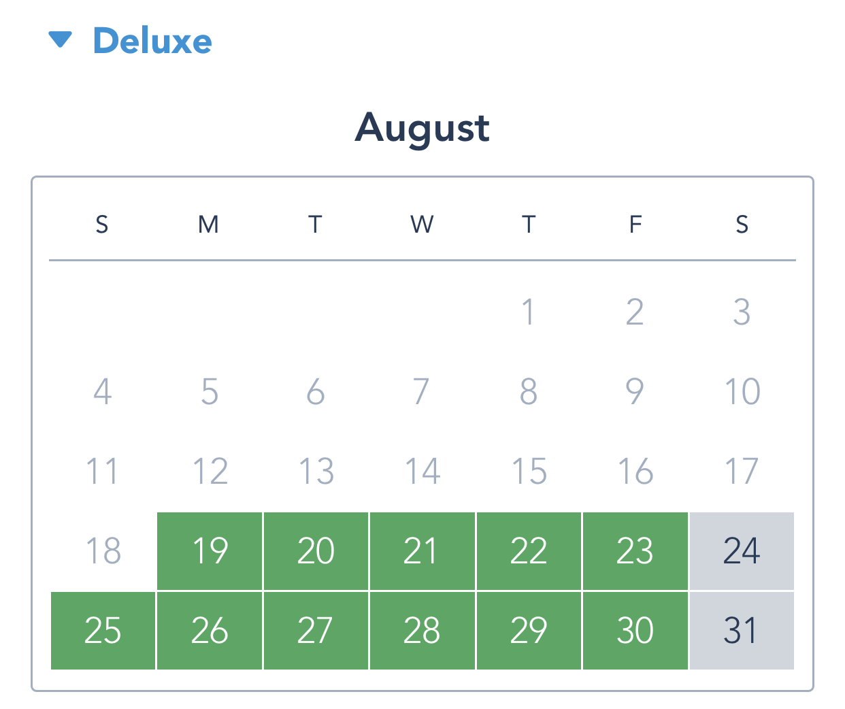Image resolution: width=845 pixels, height=709 pixels.
Task: Select August 28 available date
Action: (x=422, y=630)
